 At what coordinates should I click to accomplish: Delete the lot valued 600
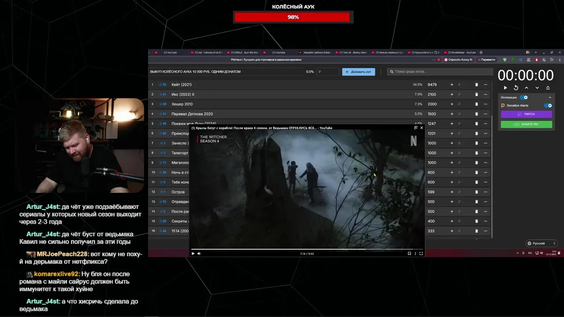(x=476, y=182)
